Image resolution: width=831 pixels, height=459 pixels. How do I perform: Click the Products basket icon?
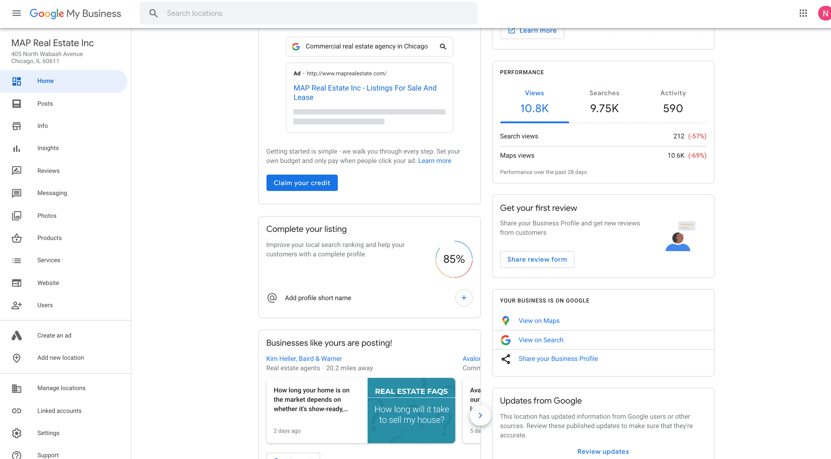pyautogui.click(x=16, y=238)
